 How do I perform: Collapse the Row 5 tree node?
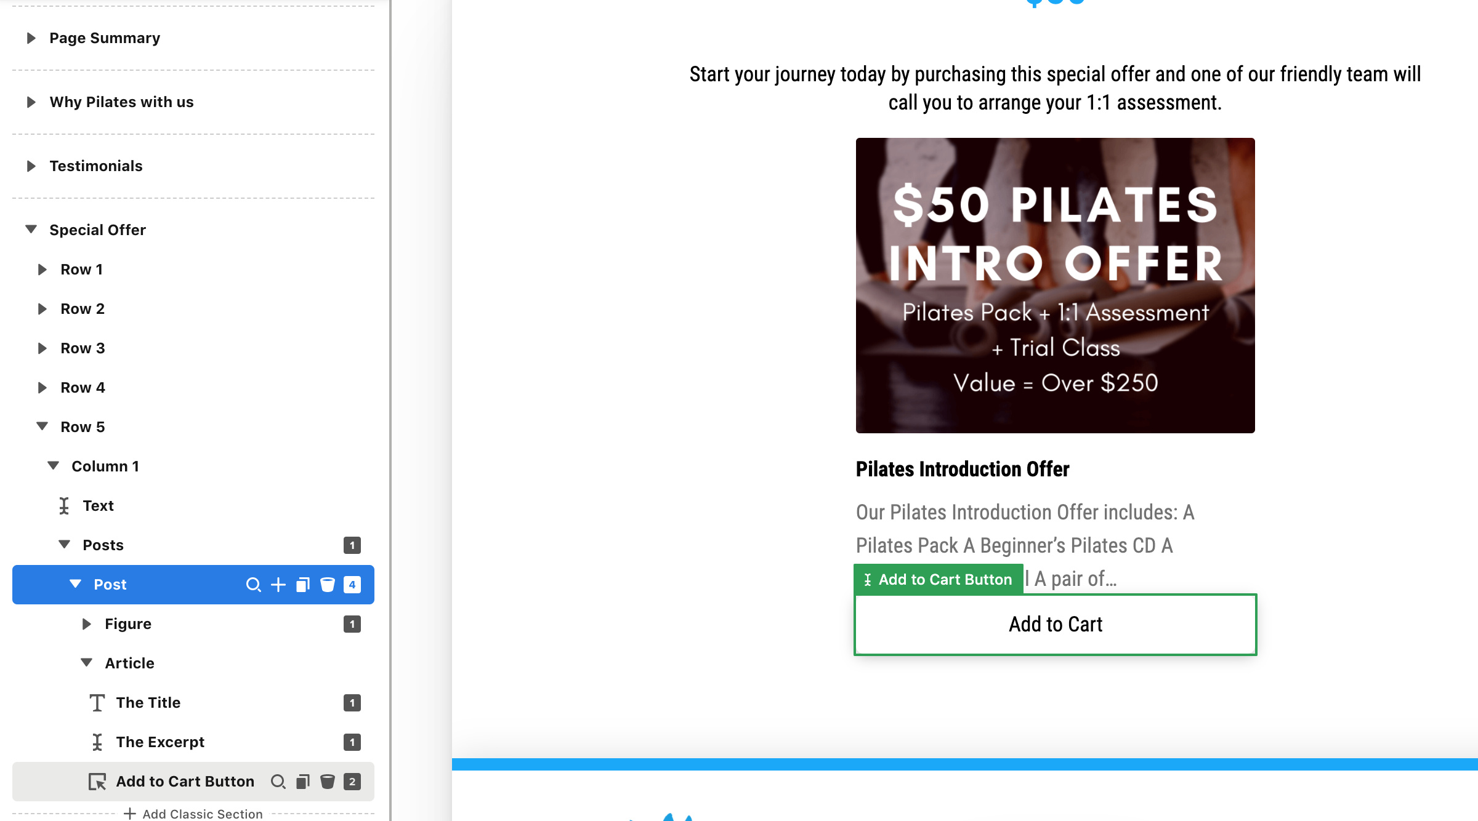(42, 427)
